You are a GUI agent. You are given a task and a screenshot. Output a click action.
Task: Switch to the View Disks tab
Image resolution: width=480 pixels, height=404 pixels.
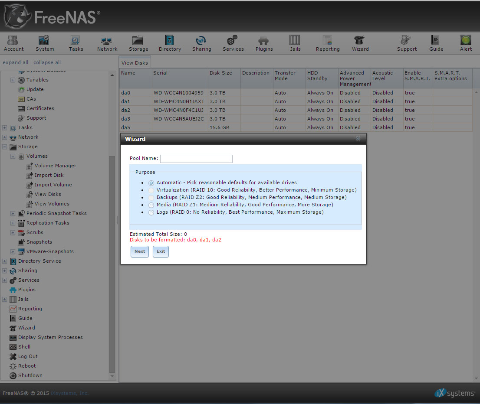[135, 62]
